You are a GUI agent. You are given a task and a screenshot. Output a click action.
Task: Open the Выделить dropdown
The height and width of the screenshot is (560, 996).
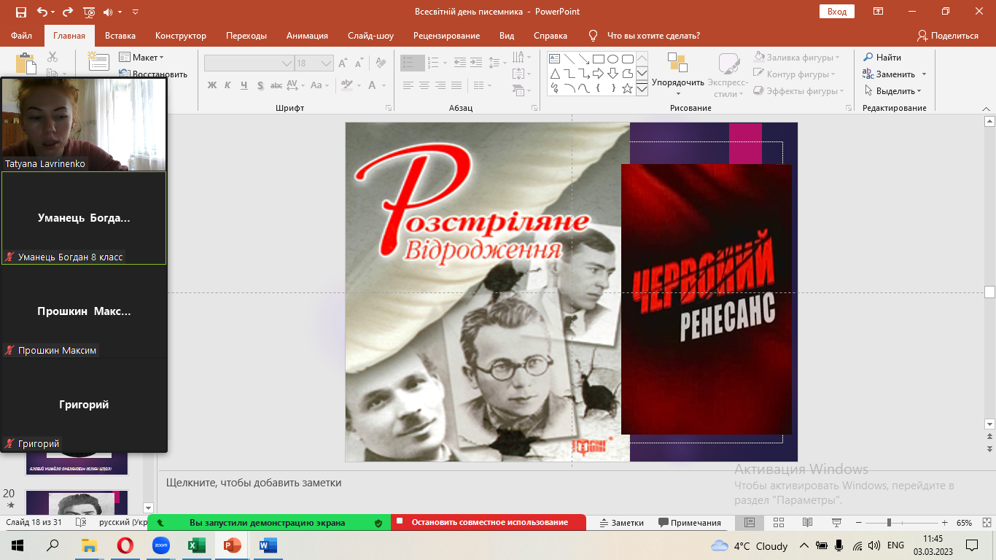(893, 91)
